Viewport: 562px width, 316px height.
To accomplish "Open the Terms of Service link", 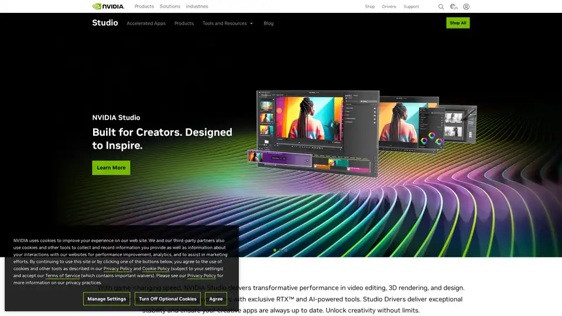I will coord(63,276).
